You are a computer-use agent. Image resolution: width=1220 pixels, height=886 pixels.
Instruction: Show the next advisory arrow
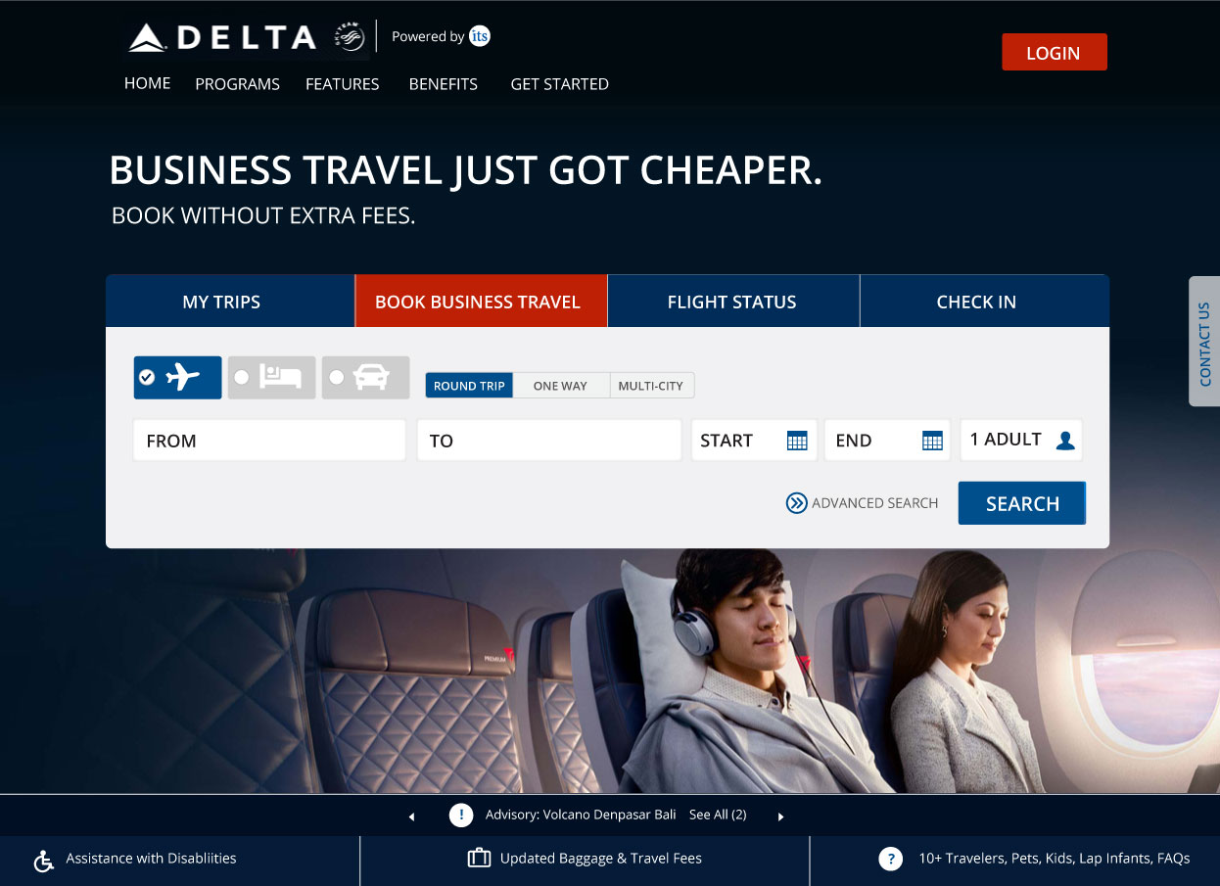pos(780,816)
